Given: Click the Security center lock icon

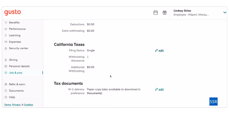Looking at the screenshot, I should point(6,48).
